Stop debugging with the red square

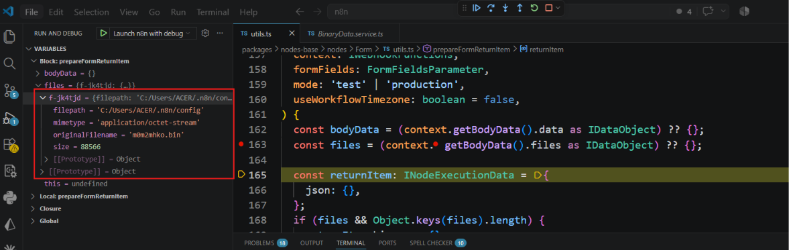coord(548,8)
